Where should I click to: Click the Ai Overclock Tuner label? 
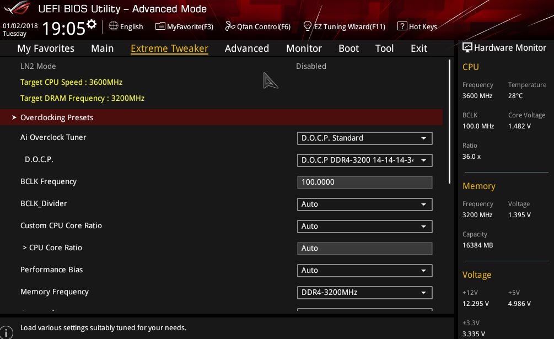click(x=53, y=137)
